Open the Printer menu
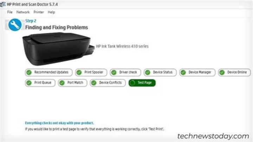 pos(39,12)
